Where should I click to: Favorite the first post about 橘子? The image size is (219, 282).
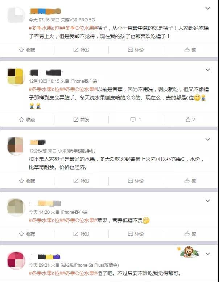pos(27,50)
